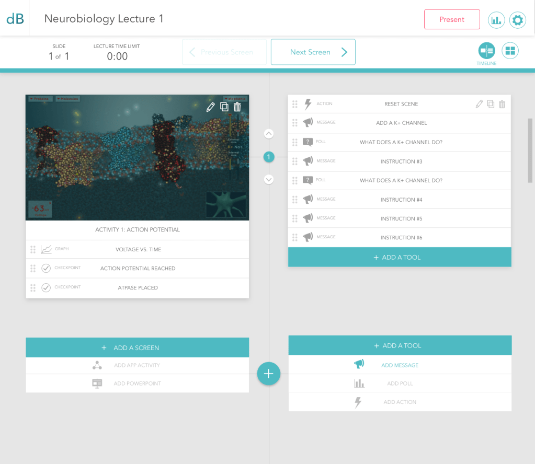The width and height of the screenshot is (535, 464).
Task: Select Add App Activity option
Action: point(137,365)
